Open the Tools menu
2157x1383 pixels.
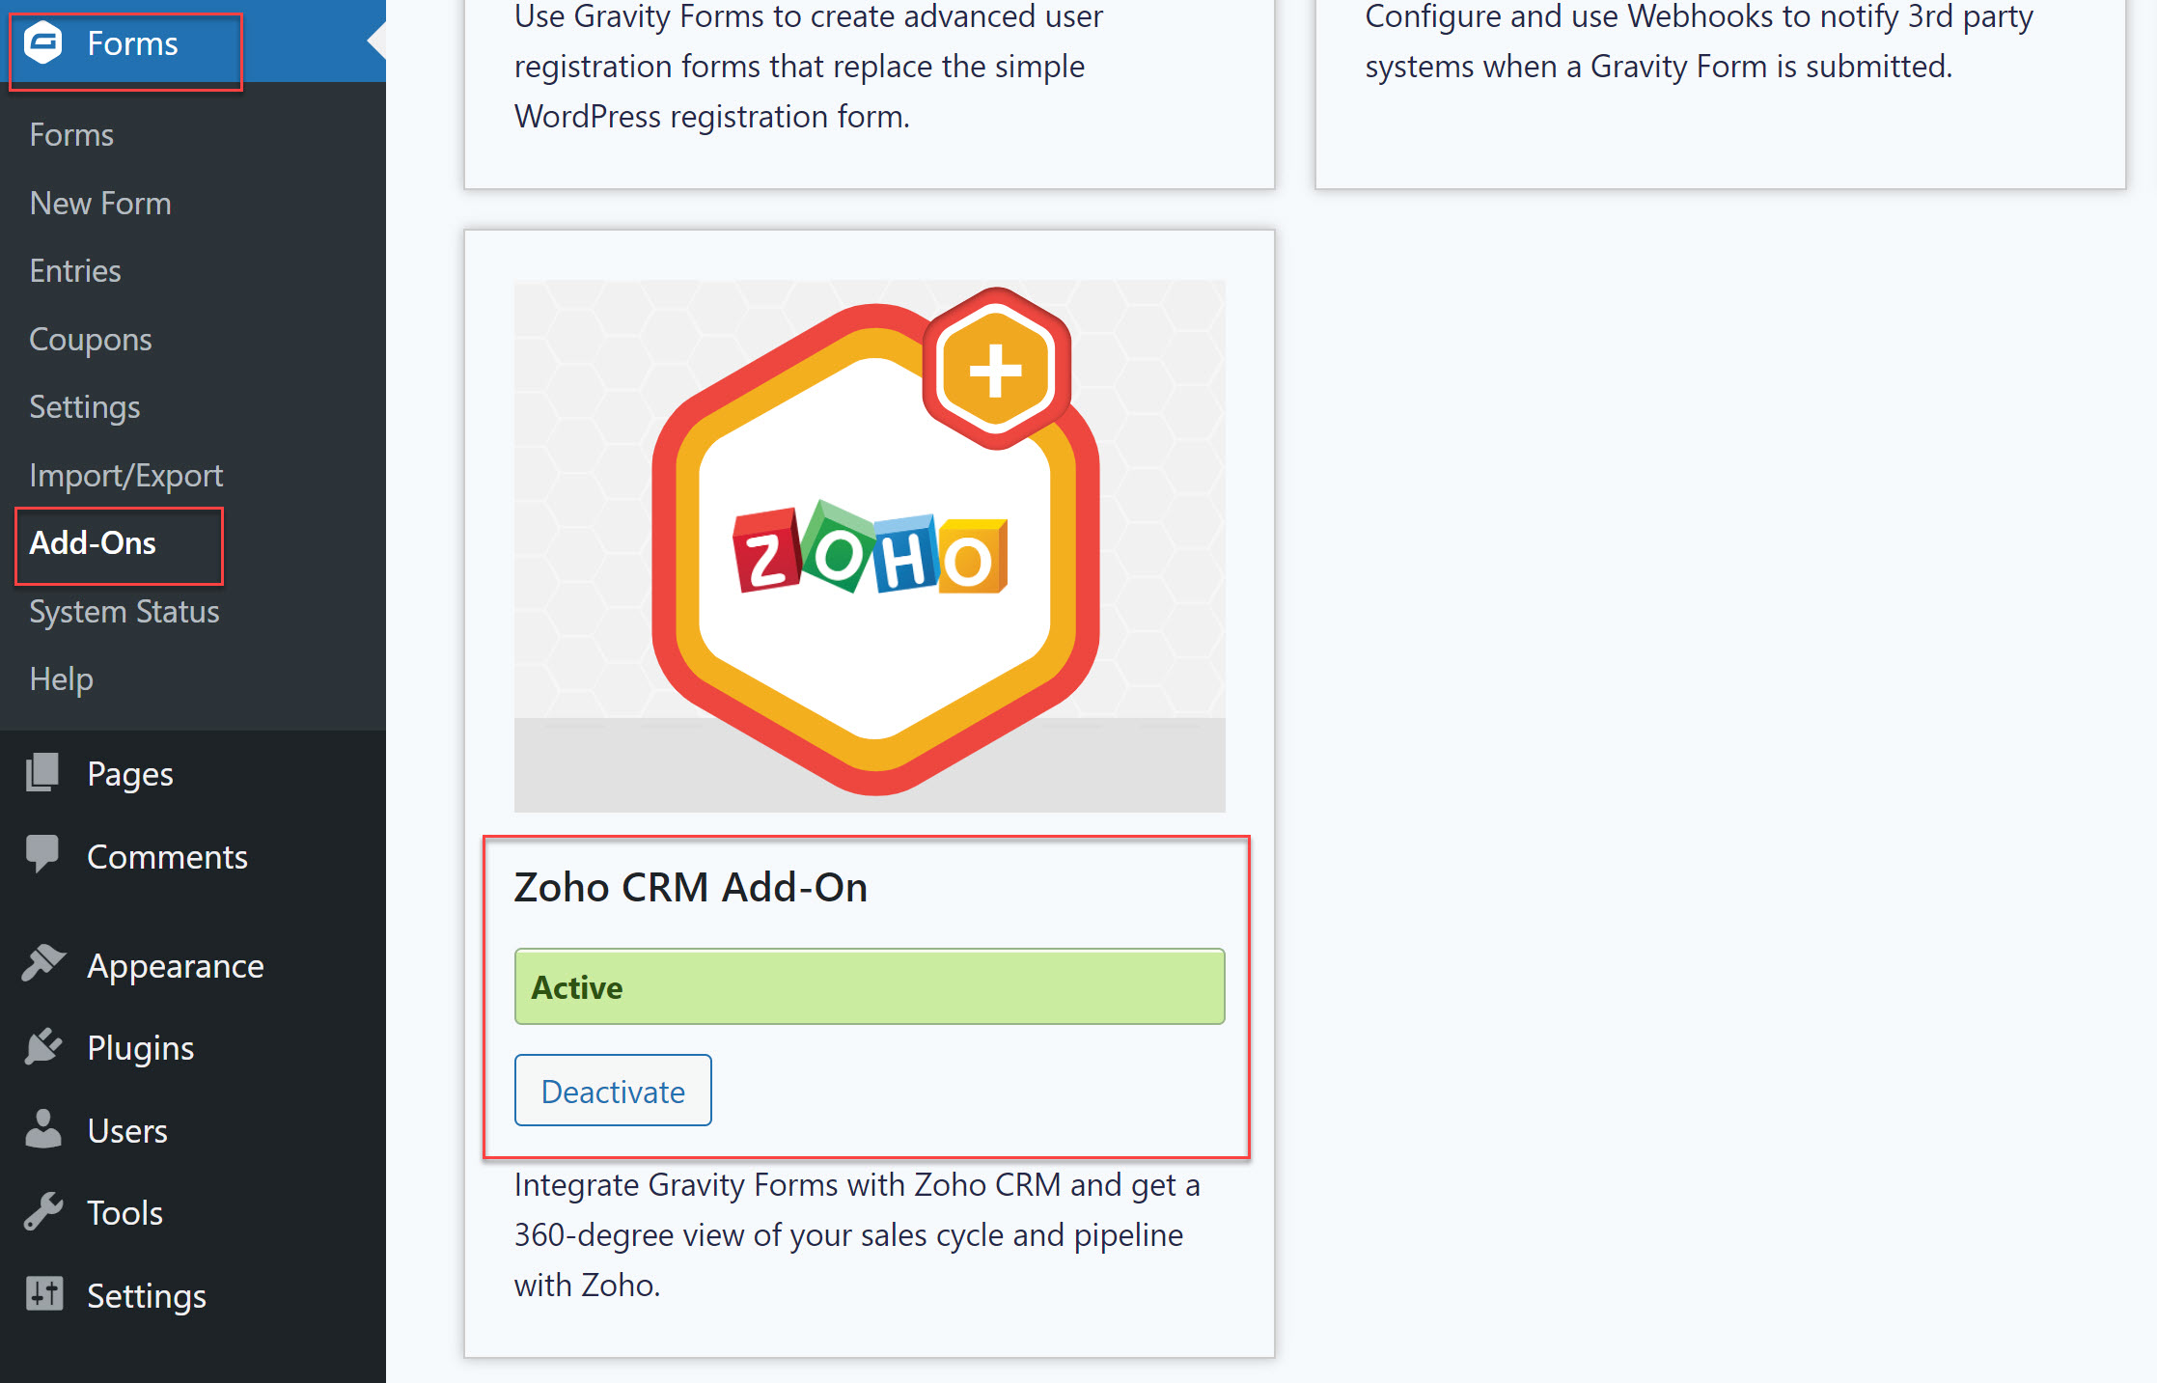(x=125, y=1213)
